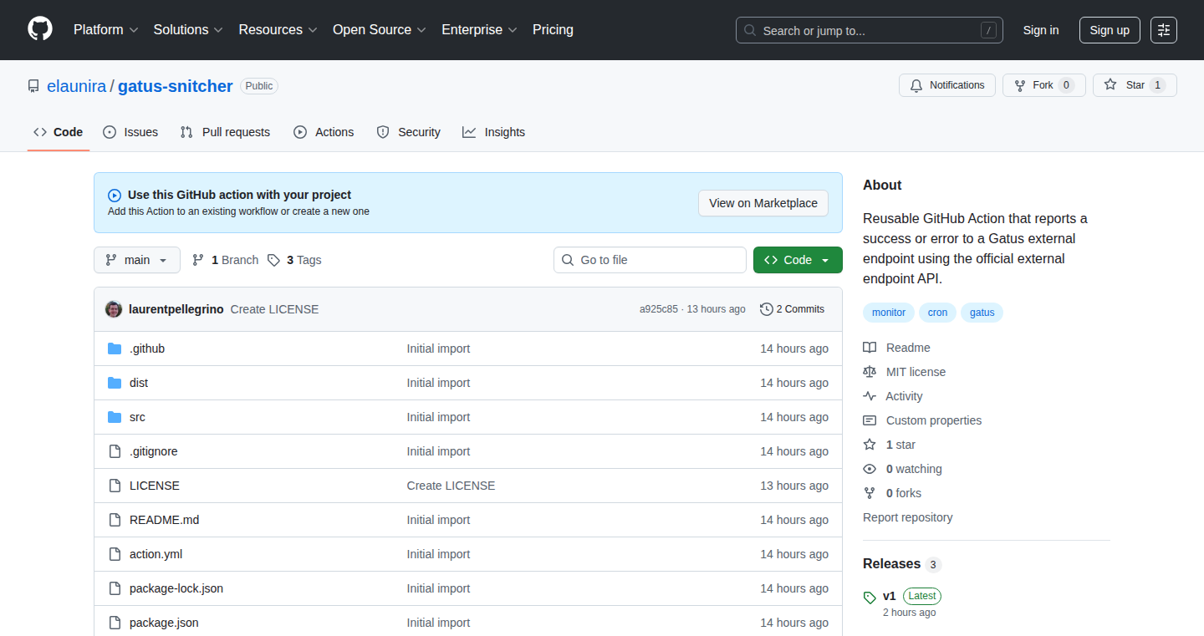The height and width of the screenshot is (636, 1204).
Task: Click the scale icon next to MIT license
Action: [x=870, y=372]
